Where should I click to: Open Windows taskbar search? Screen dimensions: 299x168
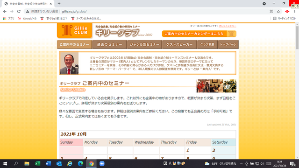pyautogui.click(x=16, y=164)
